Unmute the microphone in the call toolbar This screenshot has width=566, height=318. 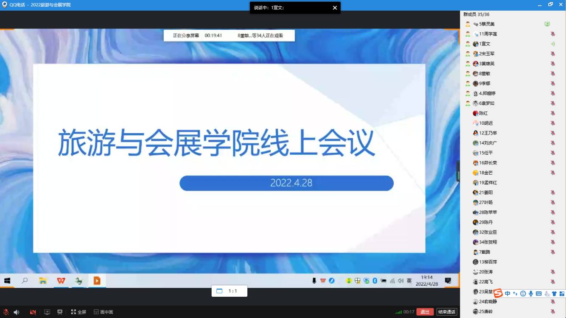pyautogui.click(x=6, y=312)
